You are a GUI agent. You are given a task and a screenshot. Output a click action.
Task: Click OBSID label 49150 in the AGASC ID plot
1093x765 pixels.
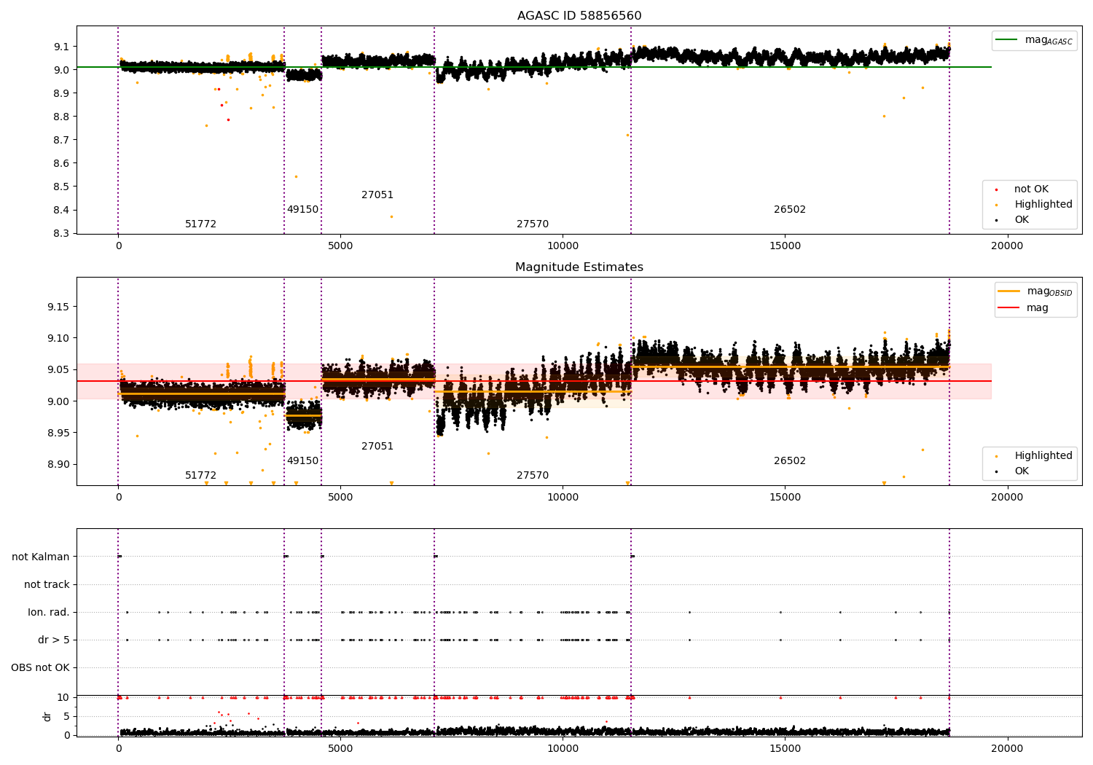click(x=302, y=210)
